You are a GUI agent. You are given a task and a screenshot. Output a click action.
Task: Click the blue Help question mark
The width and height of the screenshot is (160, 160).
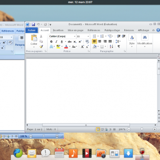pos(158,30)
